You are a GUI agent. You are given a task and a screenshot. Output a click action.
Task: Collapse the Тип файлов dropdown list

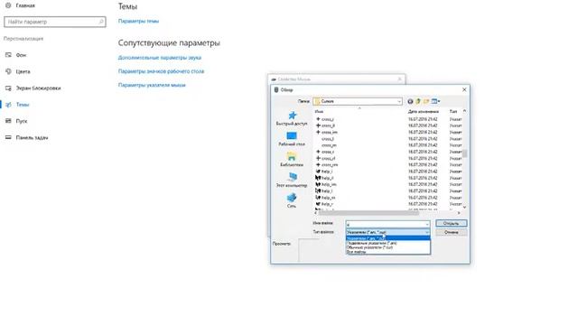(x=427, y=233)
